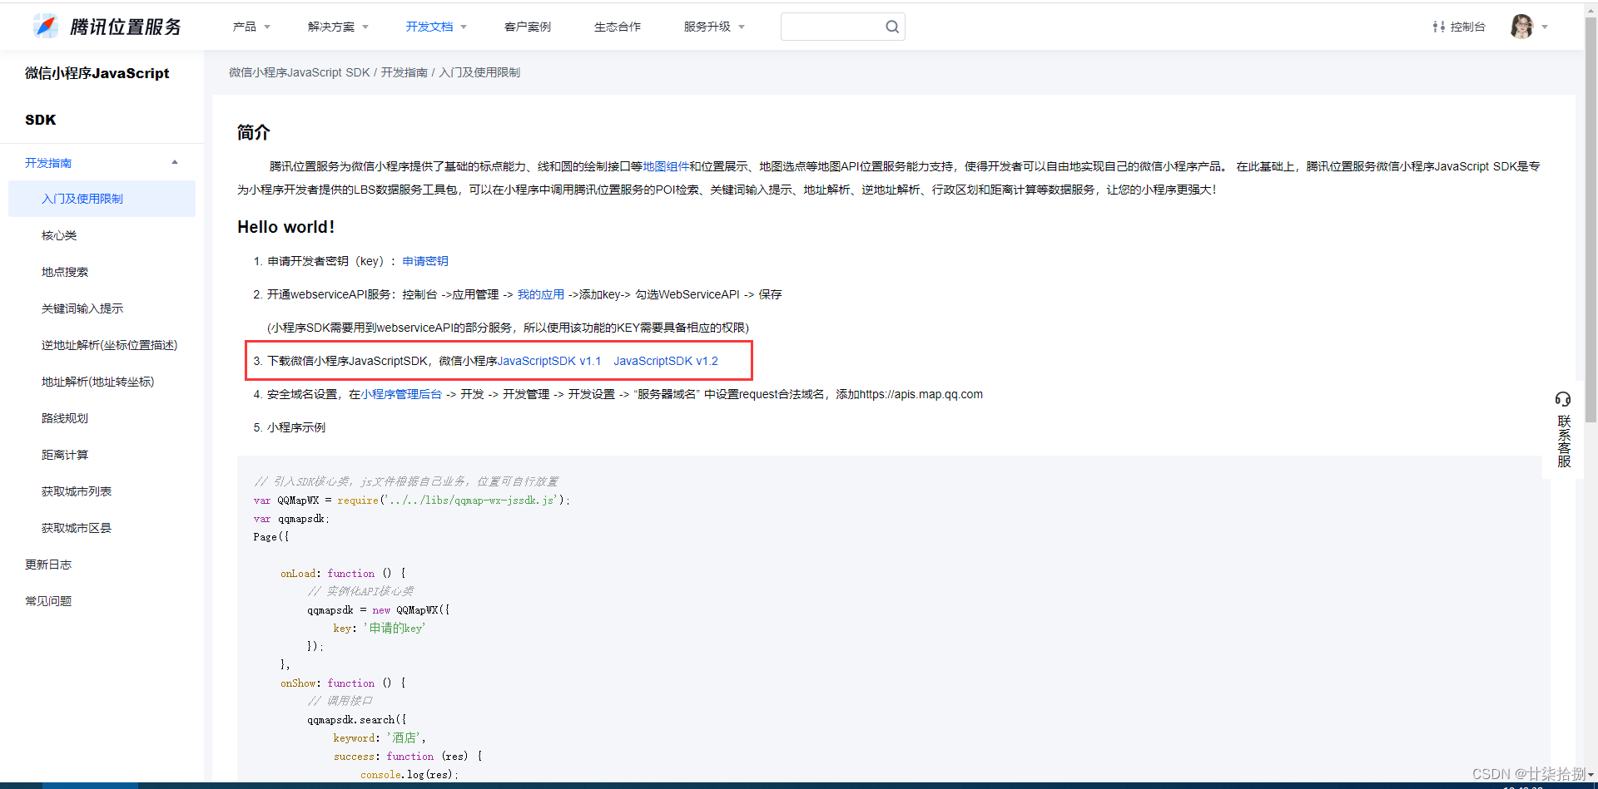Expand the 服务升级 dropdown menu
Viewport: 1598px width, 789px height.
714,27
